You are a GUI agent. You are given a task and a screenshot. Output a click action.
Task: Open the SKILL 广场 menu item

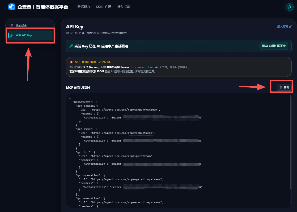pos(103,7)
